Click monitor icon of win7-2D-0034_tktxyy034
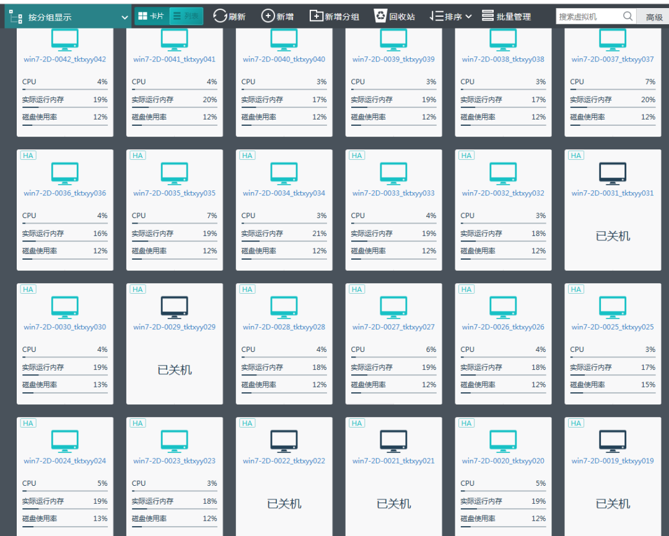 (x=284, y=174)
